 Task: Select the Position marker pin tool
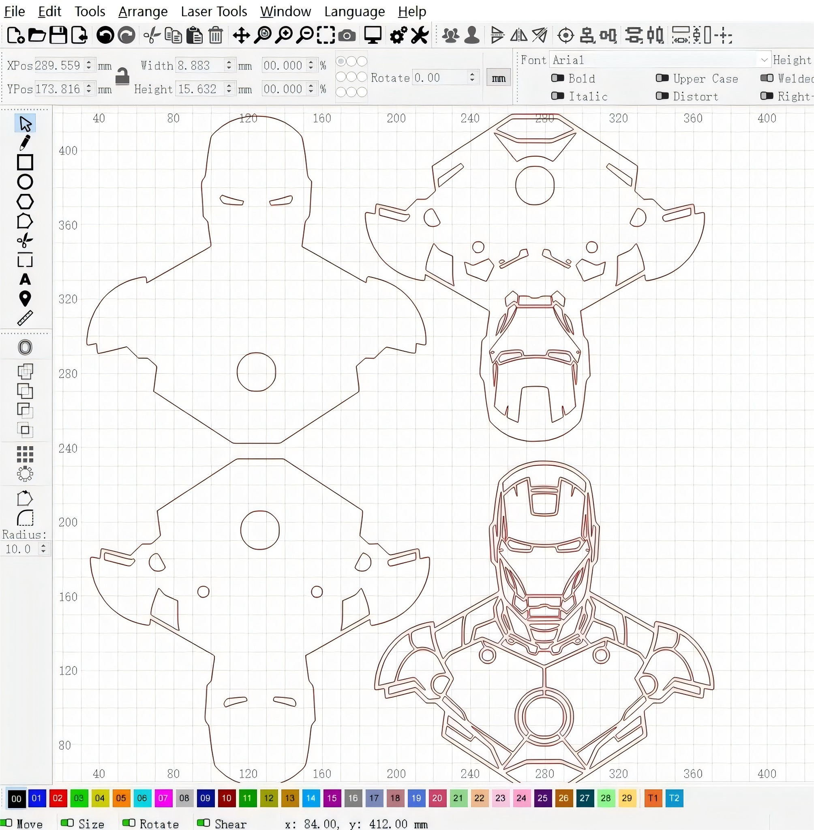[25, 299]
